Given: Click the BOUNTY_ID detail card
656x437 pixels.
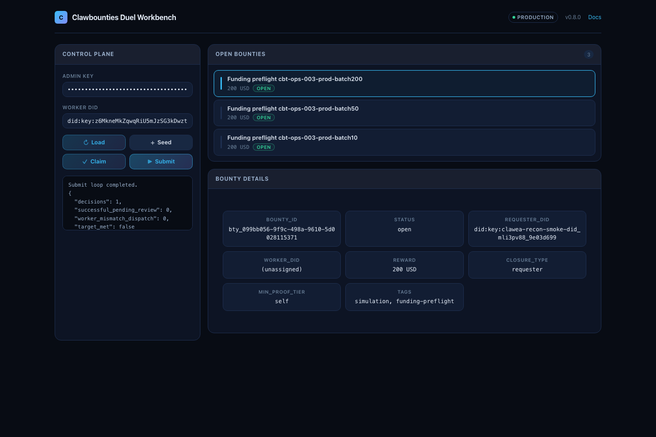Looking at the screenshot, I should [282, 229].
